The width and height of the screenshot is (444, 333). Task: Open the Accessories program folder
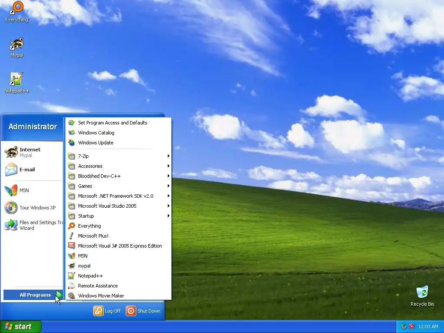(119, 166)
